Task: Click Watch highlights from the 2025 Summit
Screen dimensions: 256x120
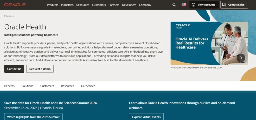Action: click(33, 117)
